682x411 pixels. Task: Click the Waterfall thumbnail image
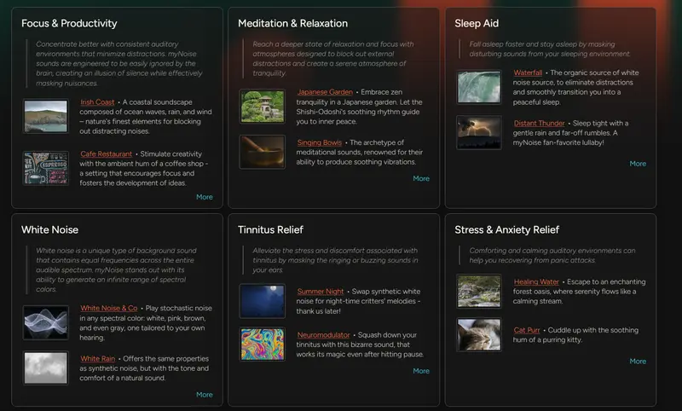pyautogui.click(x=479, y=87)
